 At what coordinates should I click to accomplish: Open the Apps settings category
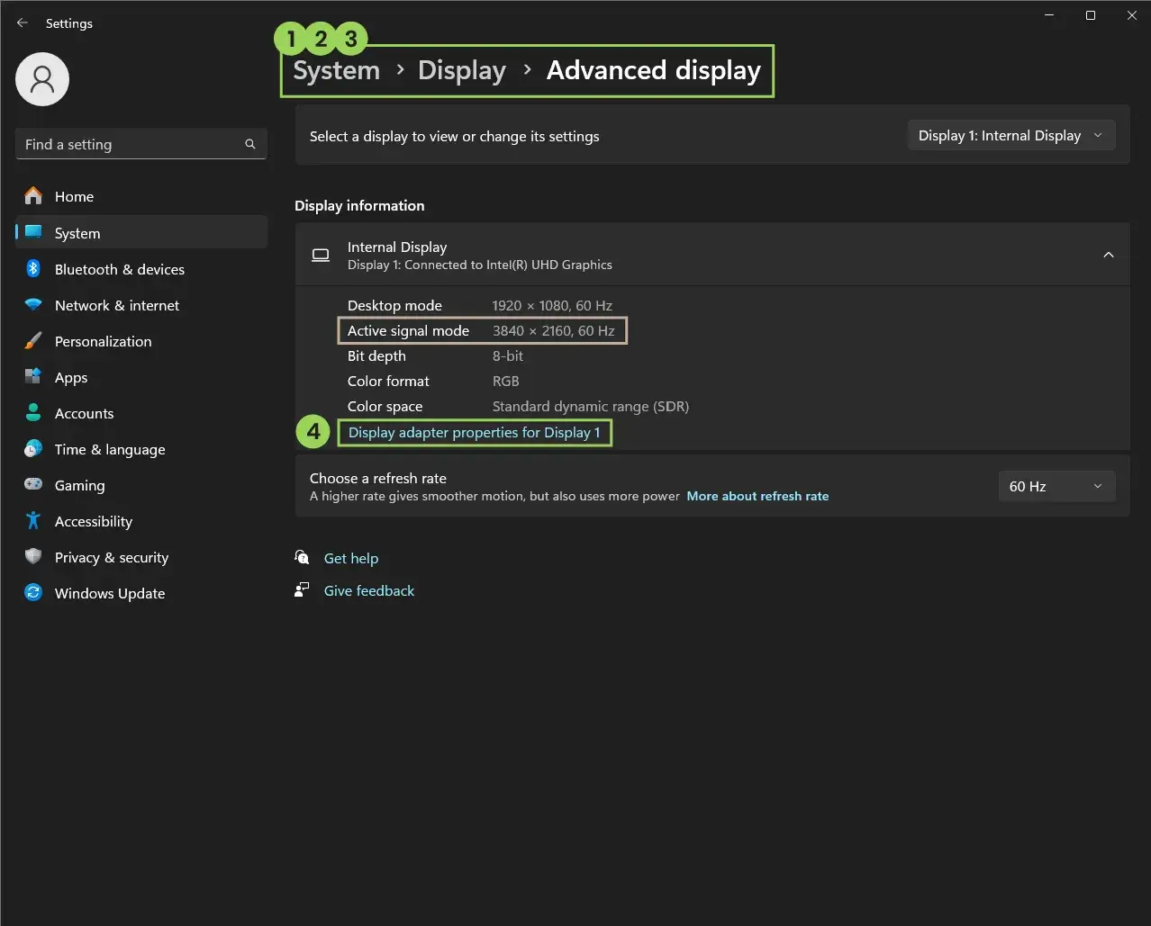tap(141, 377)
